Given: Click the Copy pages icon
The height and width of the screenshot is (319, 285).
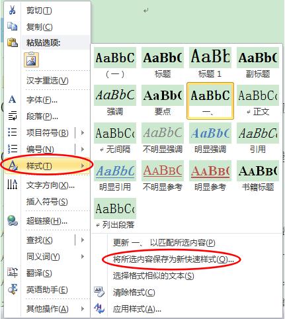Looking at the screenshot, I should (13, 26).
